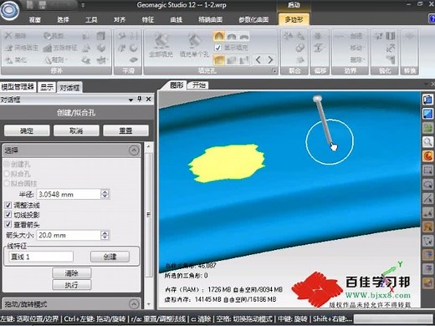
Task: Select the flat fill mode icon
Action: pyautogui.click(x=244, y=36)
